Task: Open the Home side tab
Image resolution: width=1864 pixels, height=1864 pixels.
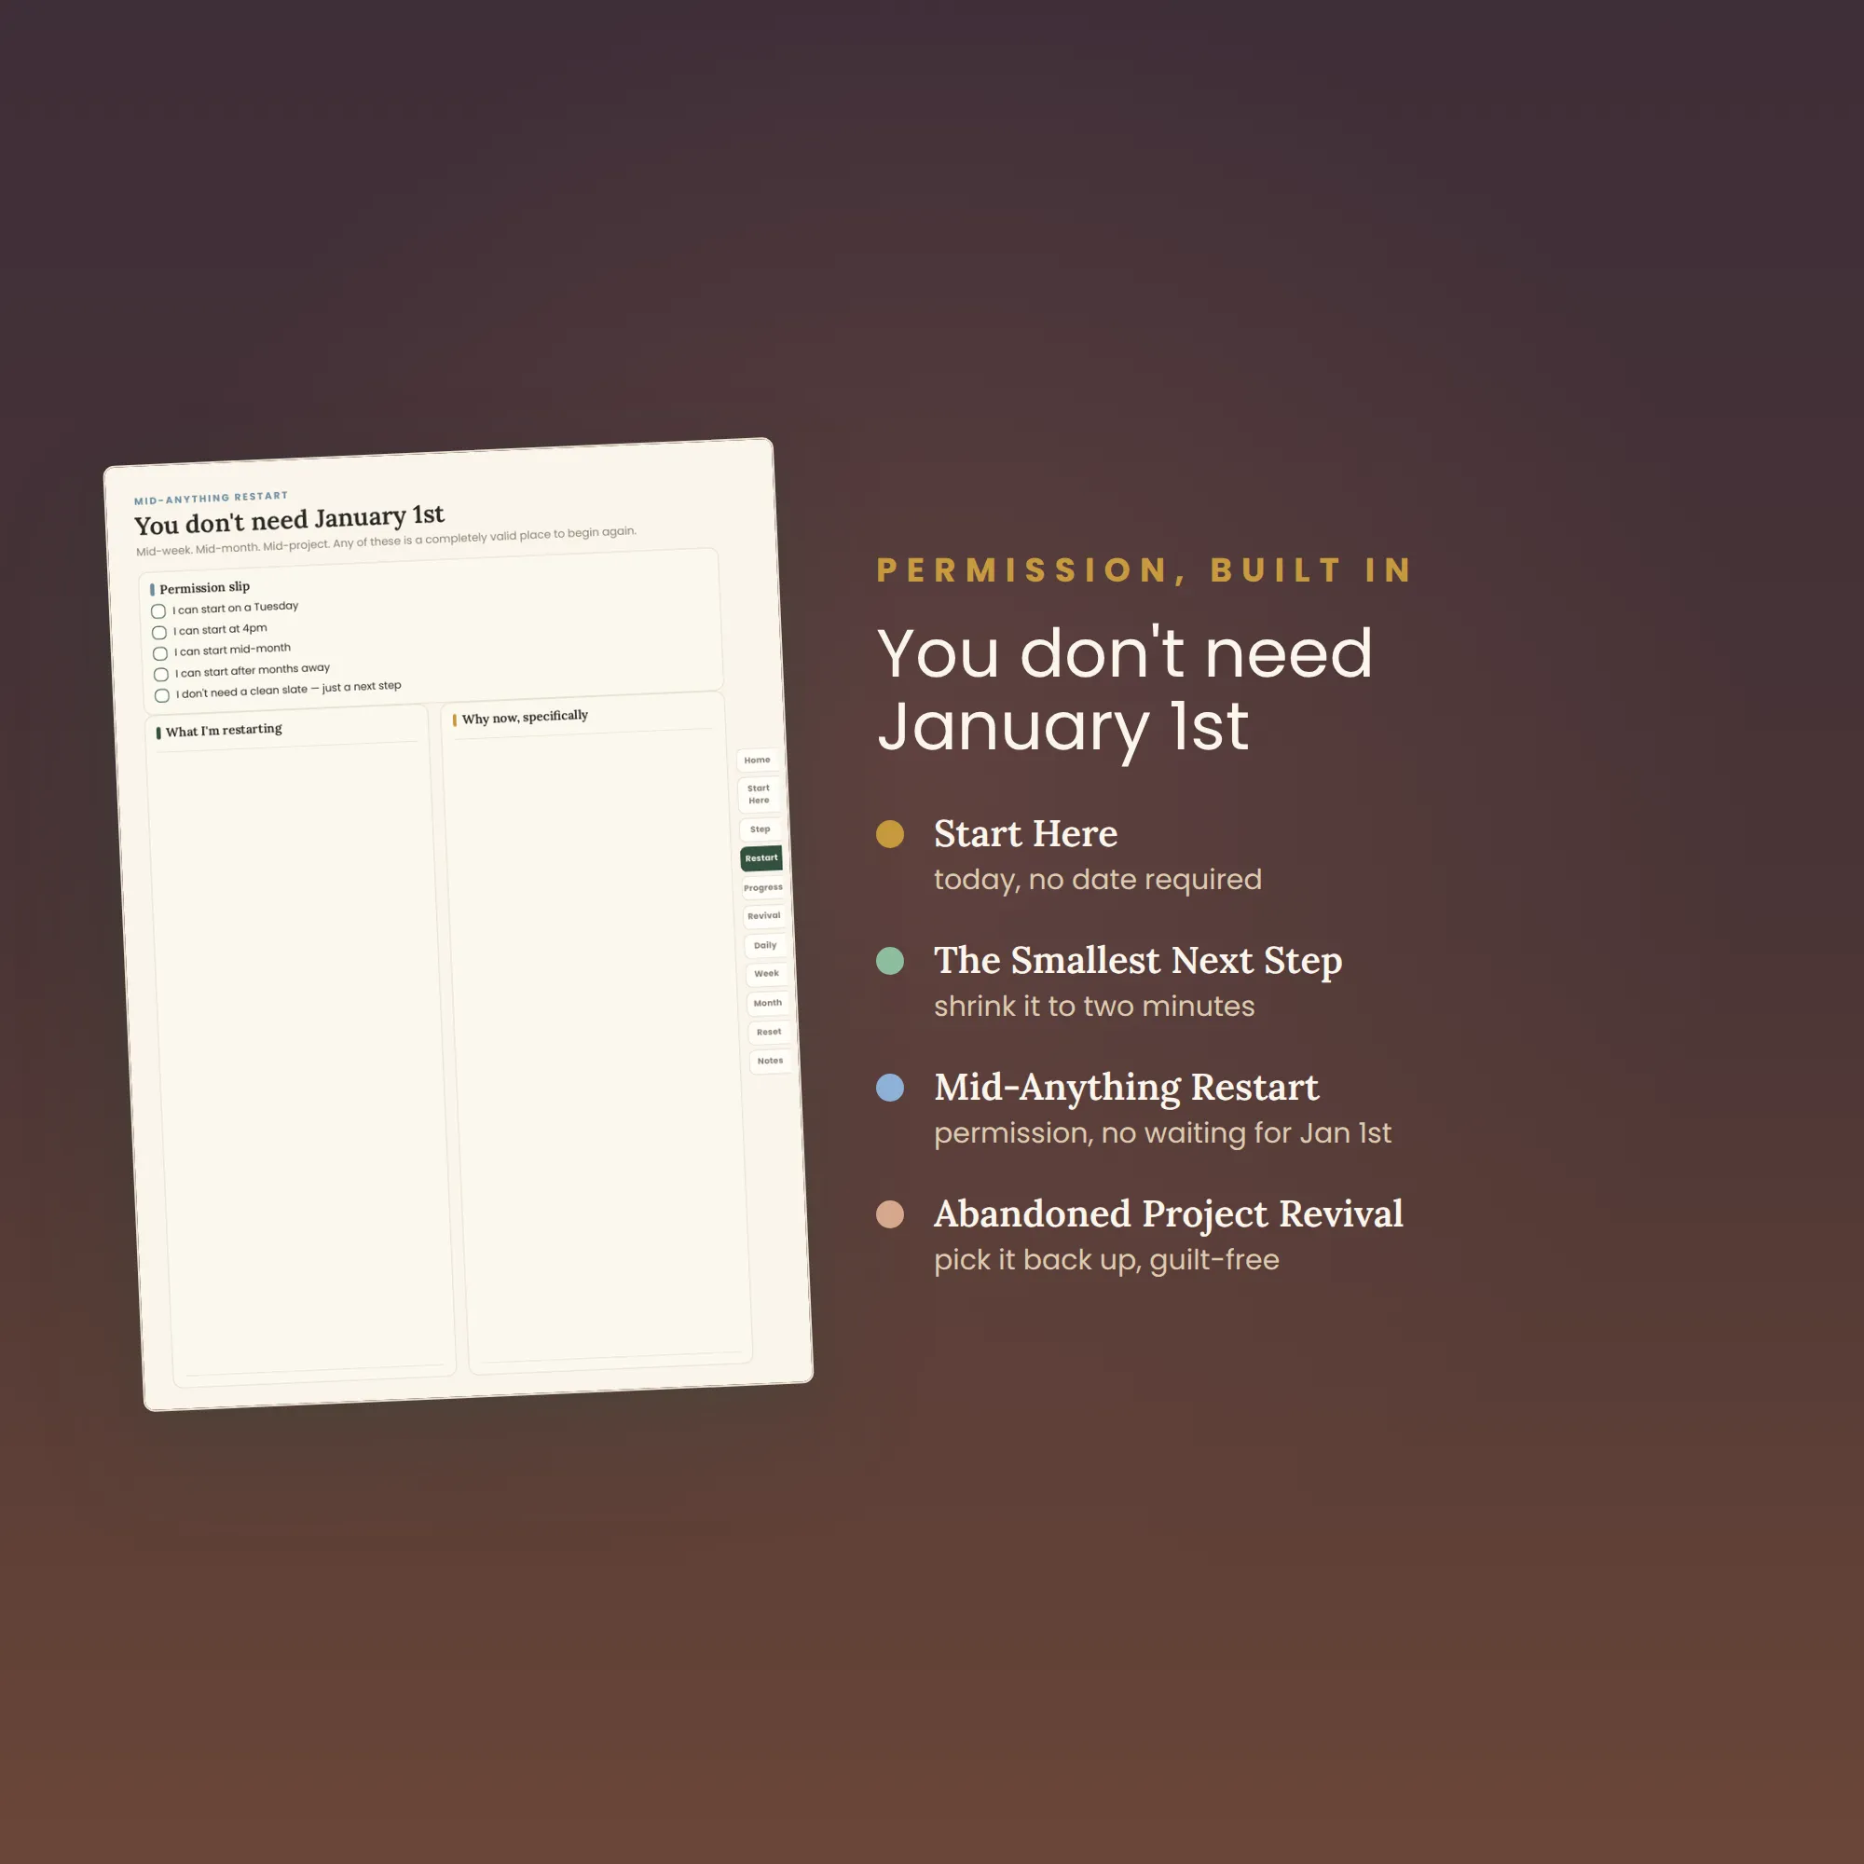Action: click(x=758, y=761)
